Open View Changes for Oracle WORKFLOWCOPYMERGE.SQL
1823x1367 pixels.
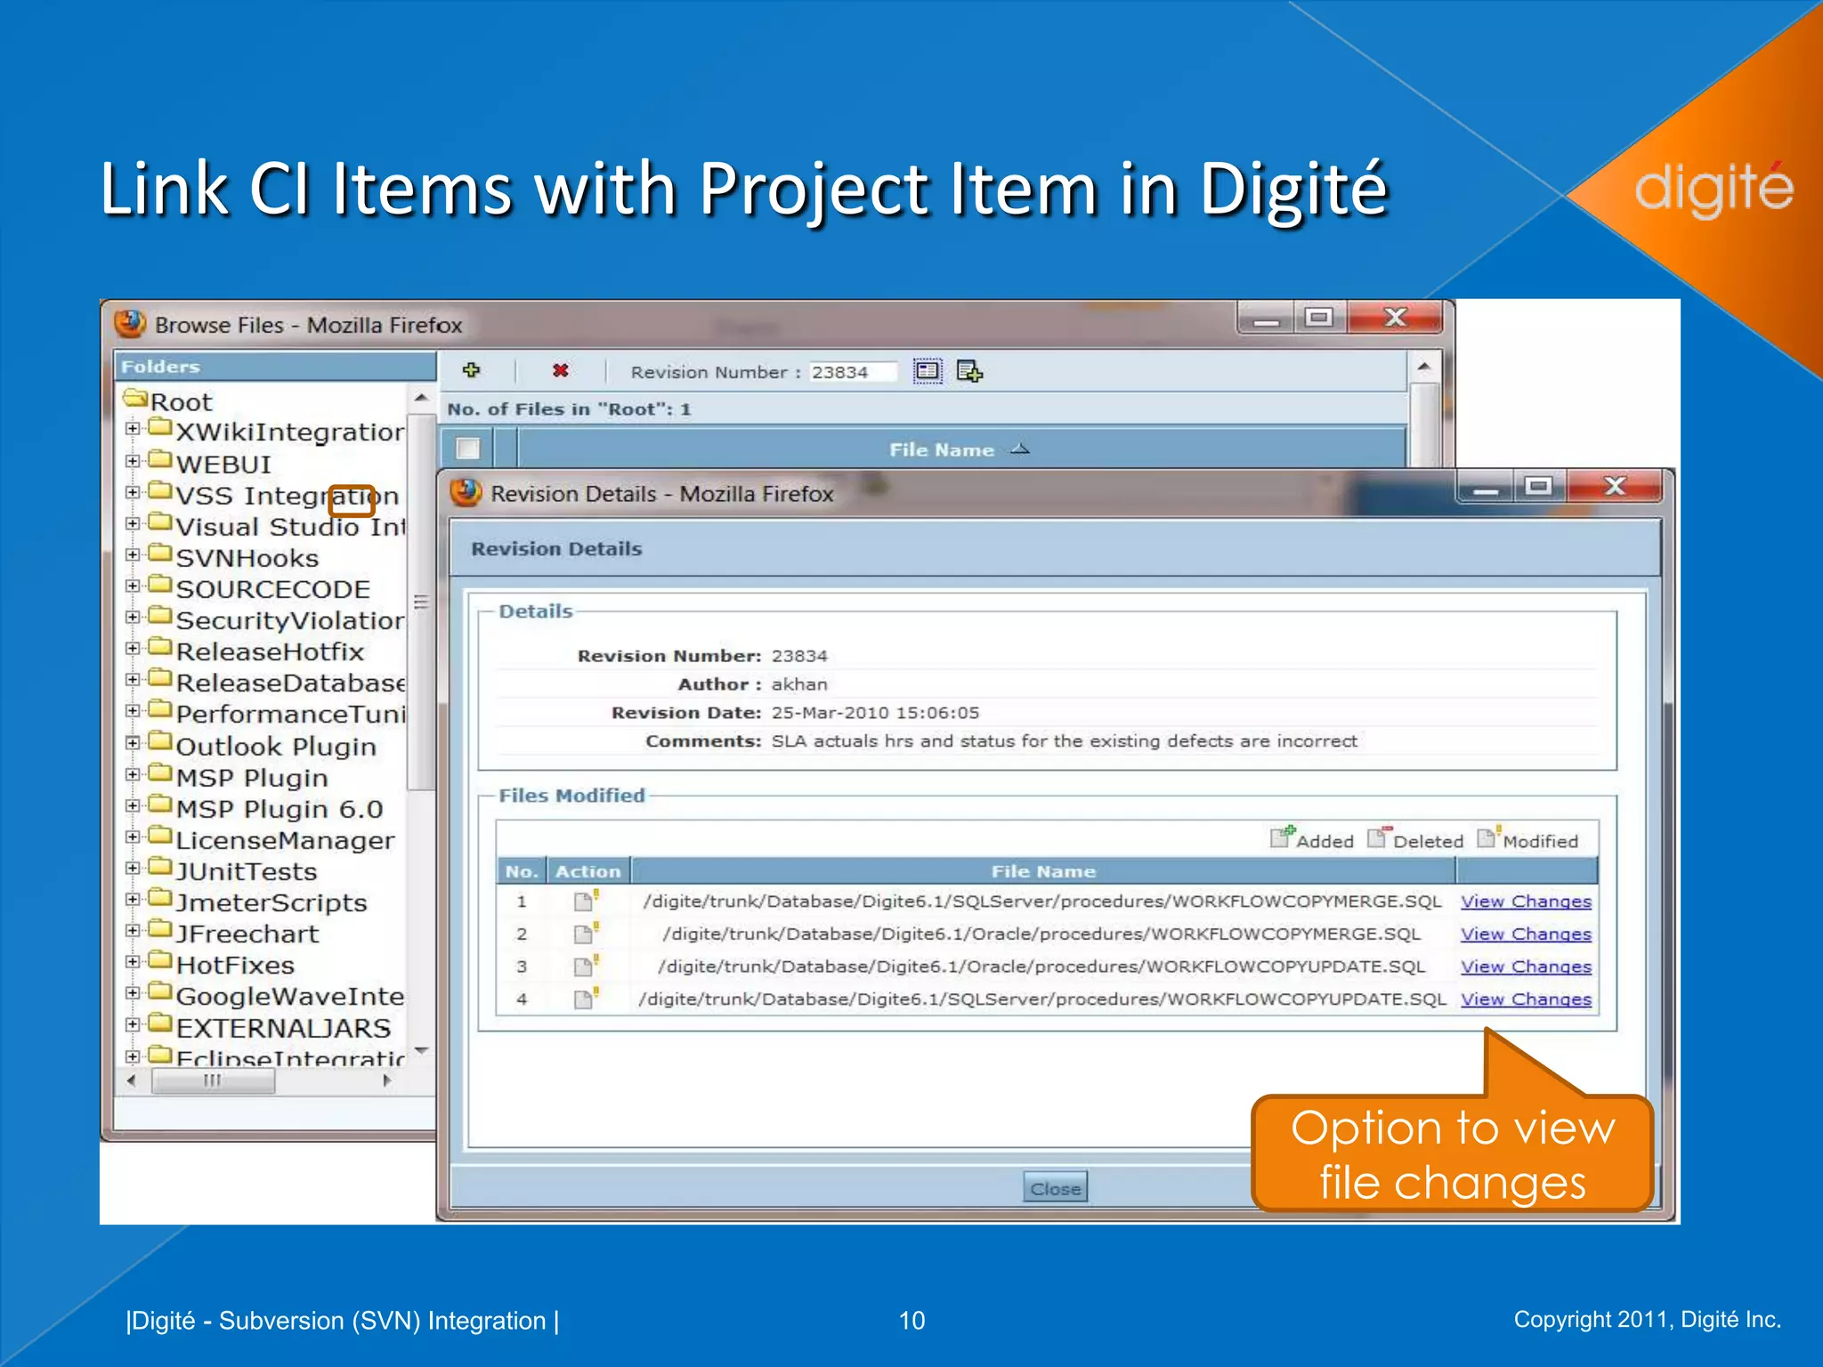coord(1526,934)
